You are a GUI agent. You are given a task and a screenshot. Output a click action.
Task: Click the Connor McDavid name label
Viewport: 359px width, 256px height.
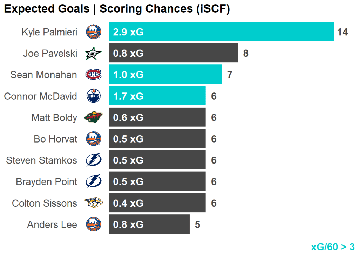pyautogui.click(x=40, y=96)
